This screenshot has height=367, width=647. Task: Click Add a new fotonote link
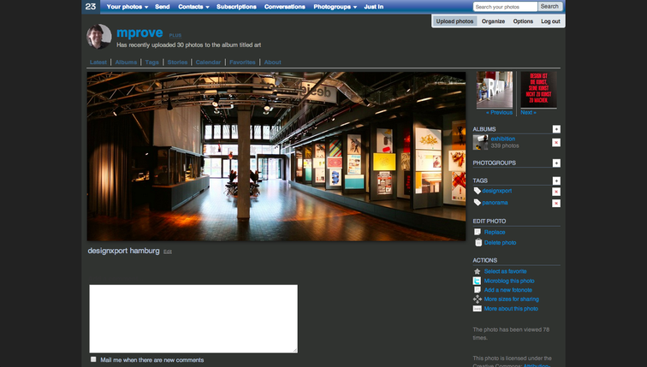coord(508,290)
